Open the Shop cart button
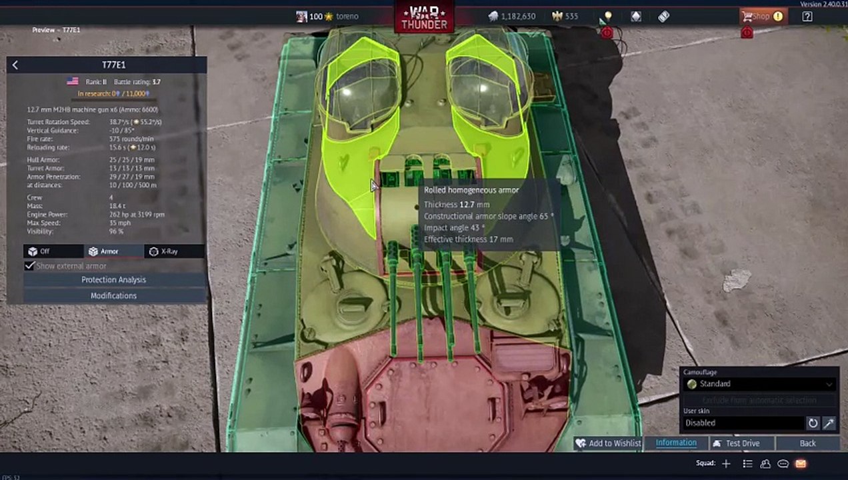Viewport: 848px width, 480px height. [763, 16]
